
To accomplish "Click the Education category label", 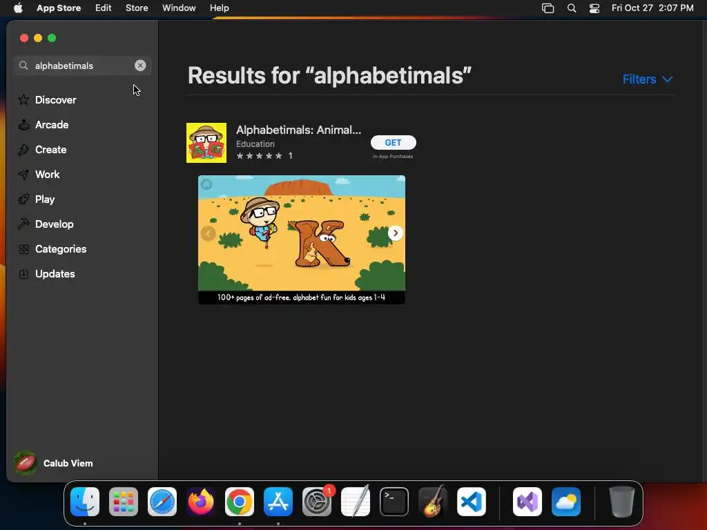I will (255, 144).
